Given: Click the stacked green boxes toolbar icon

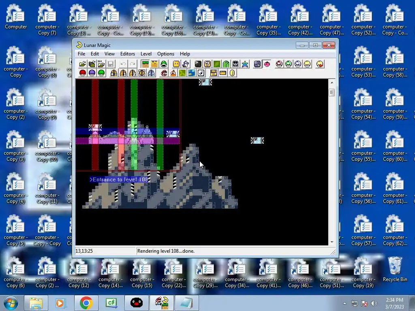Looking at the screenshot, I should click(x=92, y=64).
